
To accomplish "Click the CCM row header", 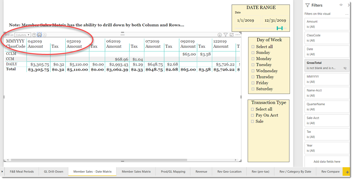I will pyautogui.click(x=10, y=59).
